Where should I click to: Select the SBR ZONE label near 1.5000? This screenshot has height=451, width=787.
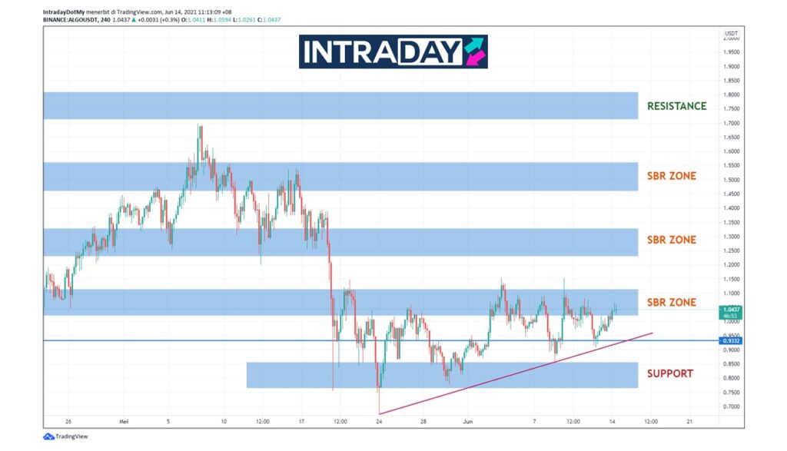[x=671, y=176]
